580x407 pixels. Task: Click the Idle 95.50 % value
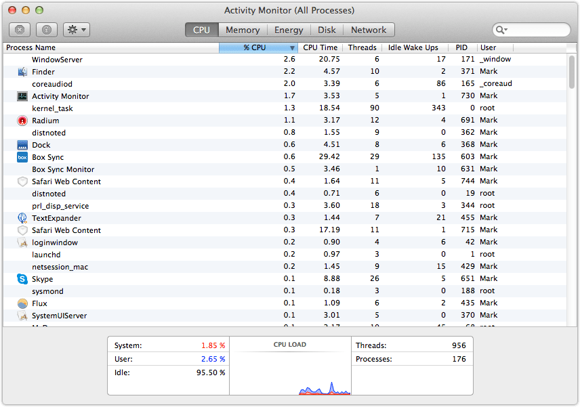pos(211,372)
